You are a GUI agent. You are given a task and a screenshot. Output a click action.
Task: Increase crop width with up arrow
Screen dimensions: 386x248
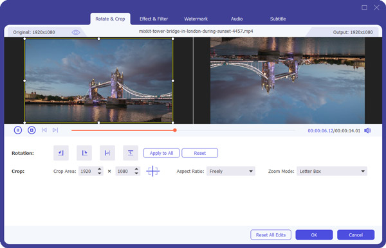click(x=100, y=169)
